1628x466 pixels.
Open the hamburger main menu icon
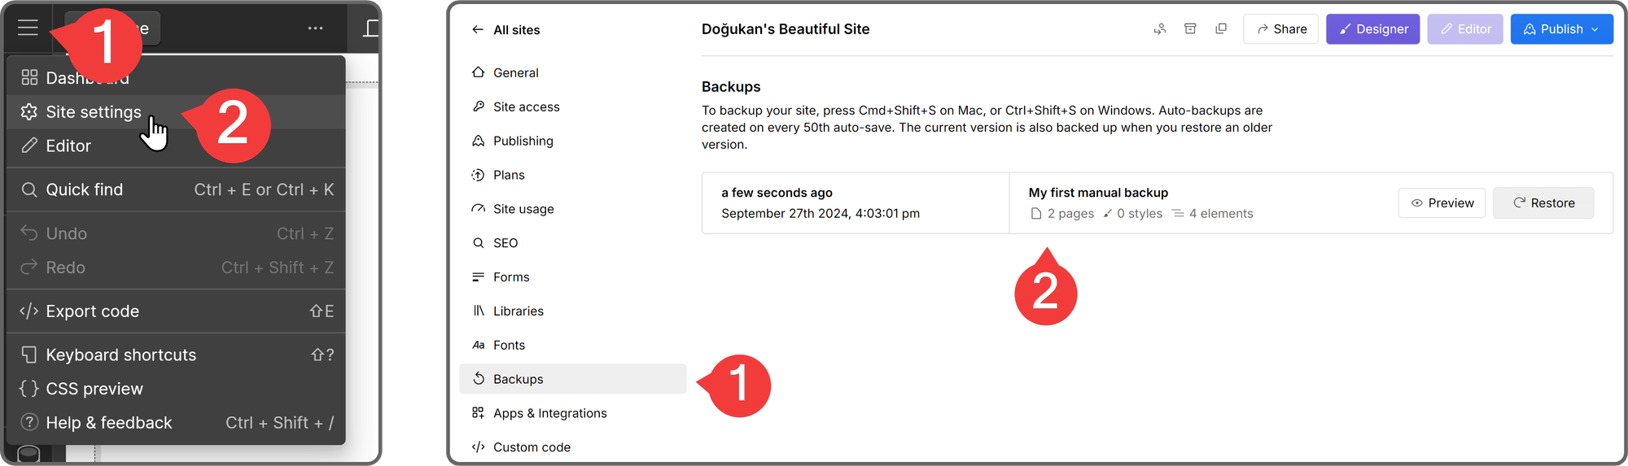pos(28,28)
